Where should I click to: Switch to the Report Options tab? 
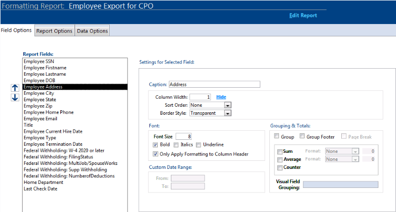pyautogui.click(x=54, y=31)
